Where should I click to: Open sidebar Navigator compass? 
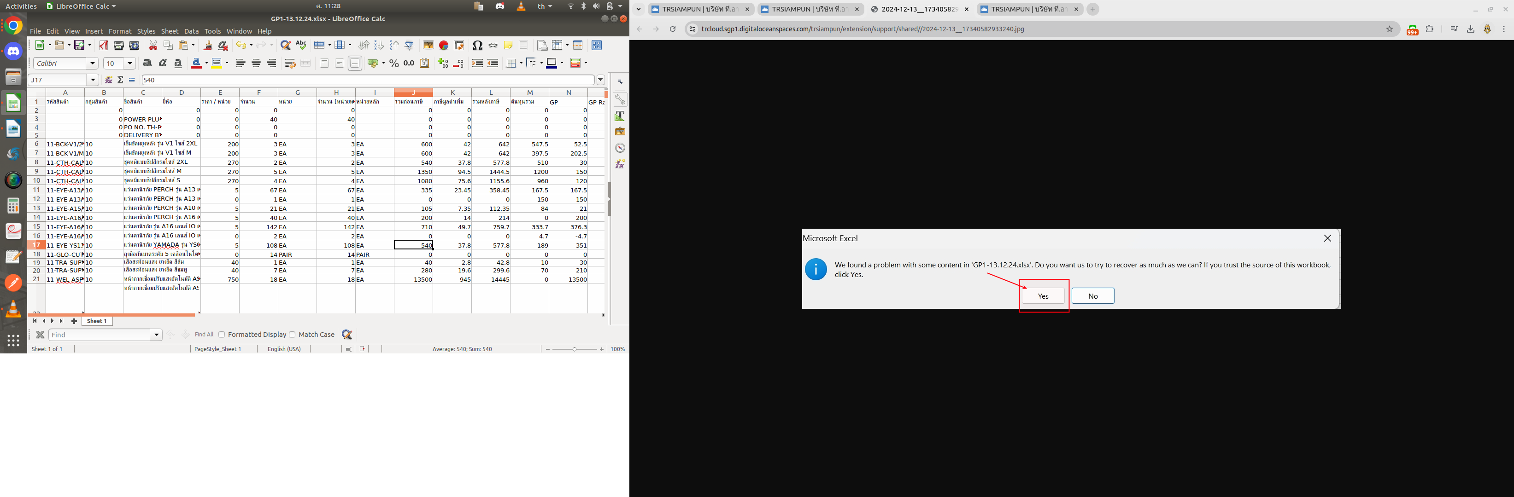click(620, 148)
